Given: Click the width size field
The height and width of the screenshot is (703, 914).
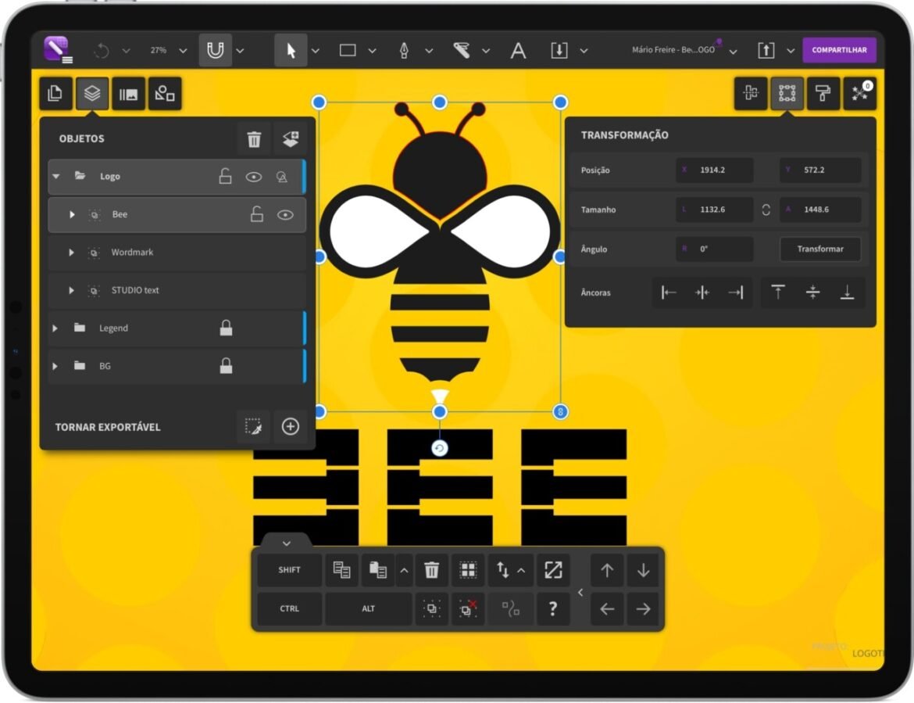Looking at the screenshot, I should [x=714, y=210].
